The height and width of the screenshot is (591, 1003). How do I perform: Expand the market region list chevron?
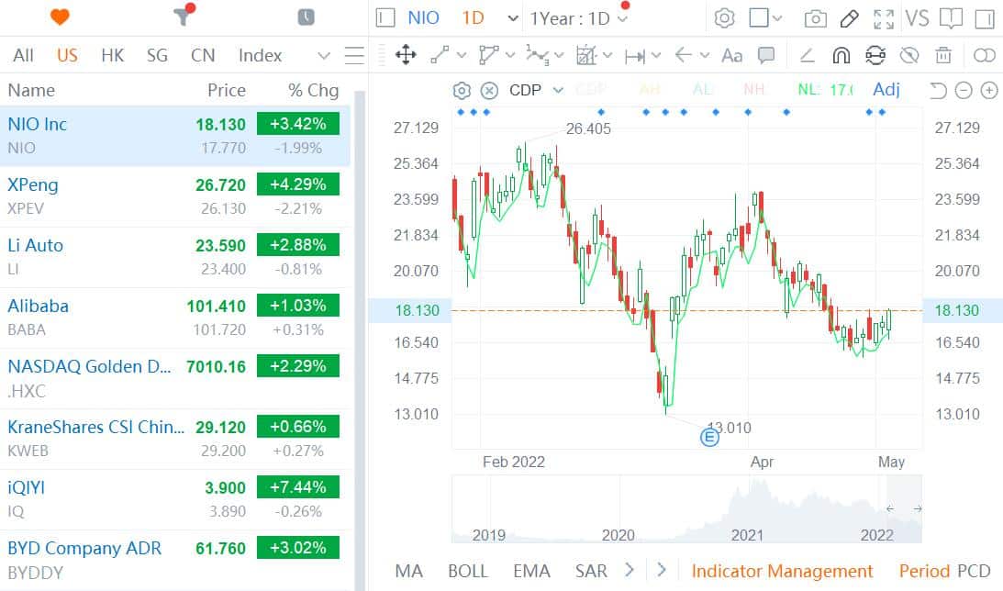[x=323, y=55]
